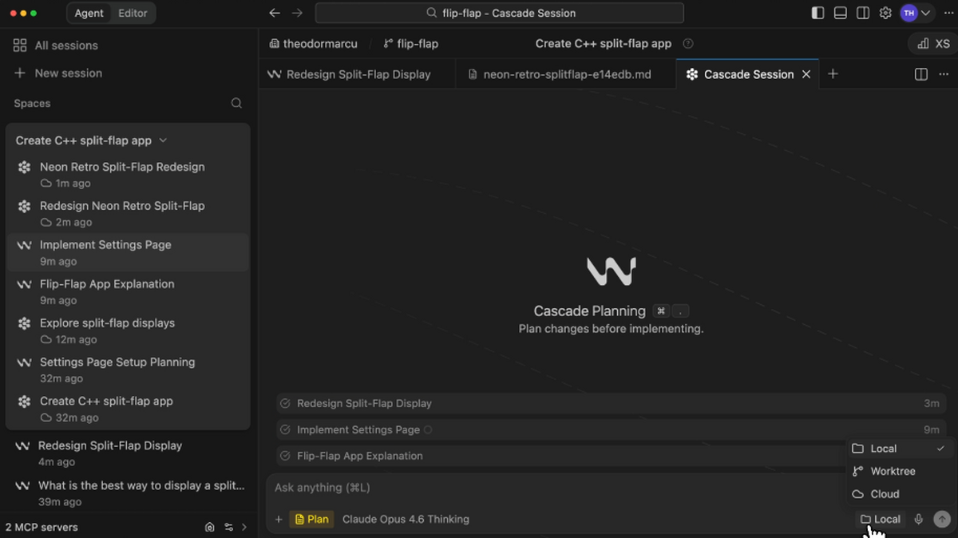Viewport: 958px width, 538px height.
Task: Open Redesign Split-Flap Display sidebar session
Action: (128, 453)
